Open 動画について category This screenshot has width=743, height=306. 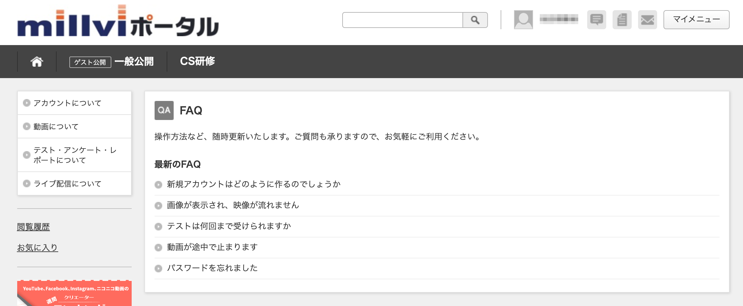point(74,126)
